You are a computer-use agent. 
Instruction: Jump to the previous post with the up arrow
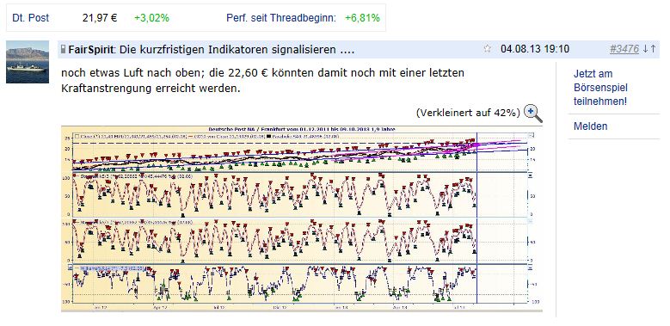[653, 49]
